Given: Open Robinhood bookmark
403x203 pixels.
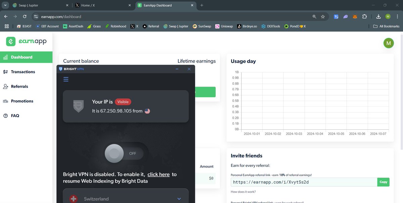Looking at the screenshot, I should 116,26.
